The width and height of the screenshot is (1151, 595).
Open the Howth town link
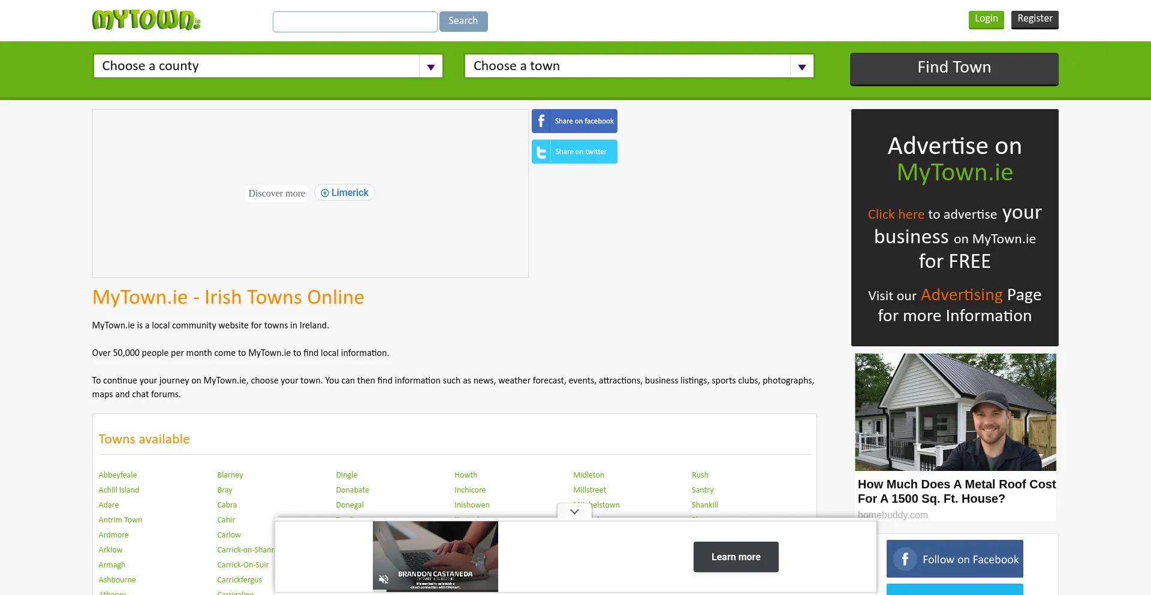click(x=466, y=475)
